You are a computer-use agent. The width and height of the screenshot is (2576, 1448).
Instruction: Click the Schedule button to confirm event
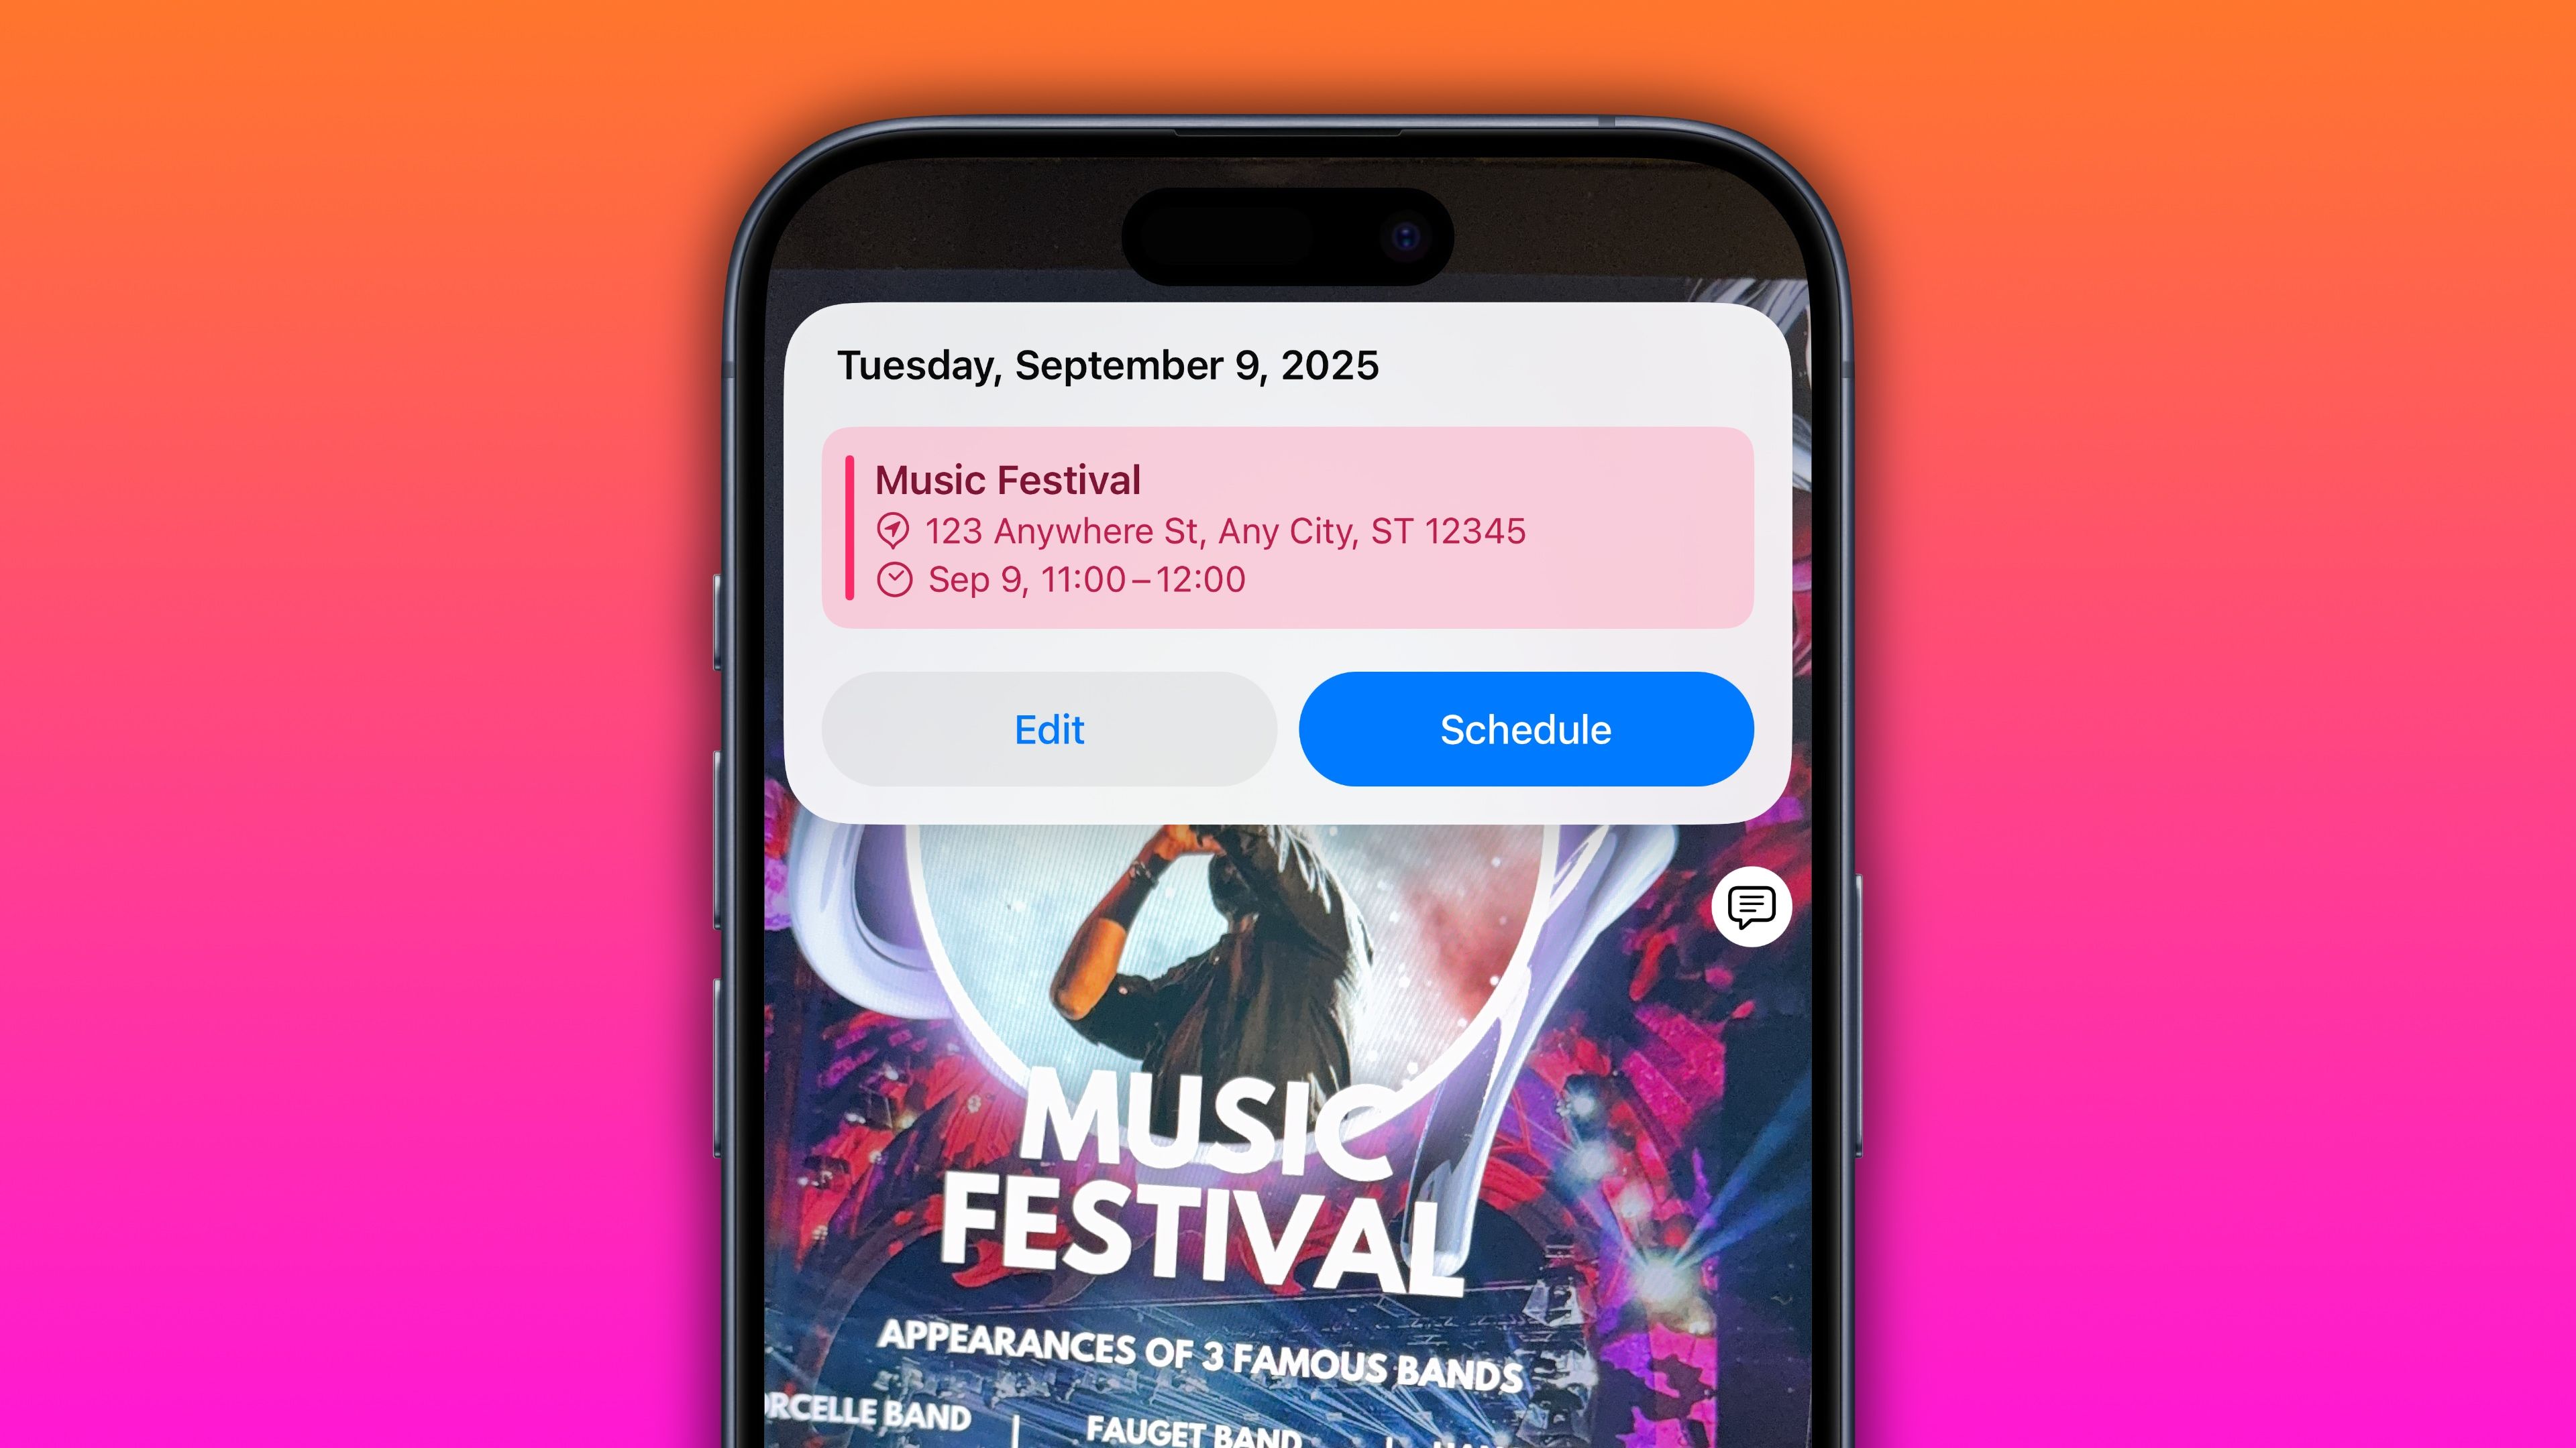tap(1525, 729)
